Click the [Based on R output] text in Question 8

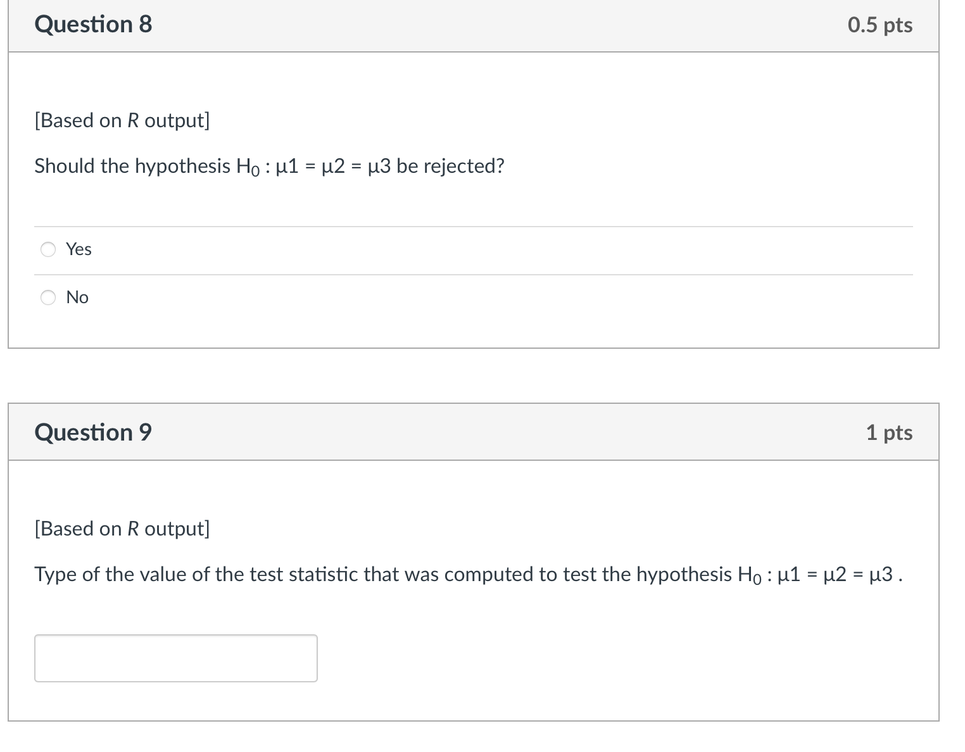(122, 120)
